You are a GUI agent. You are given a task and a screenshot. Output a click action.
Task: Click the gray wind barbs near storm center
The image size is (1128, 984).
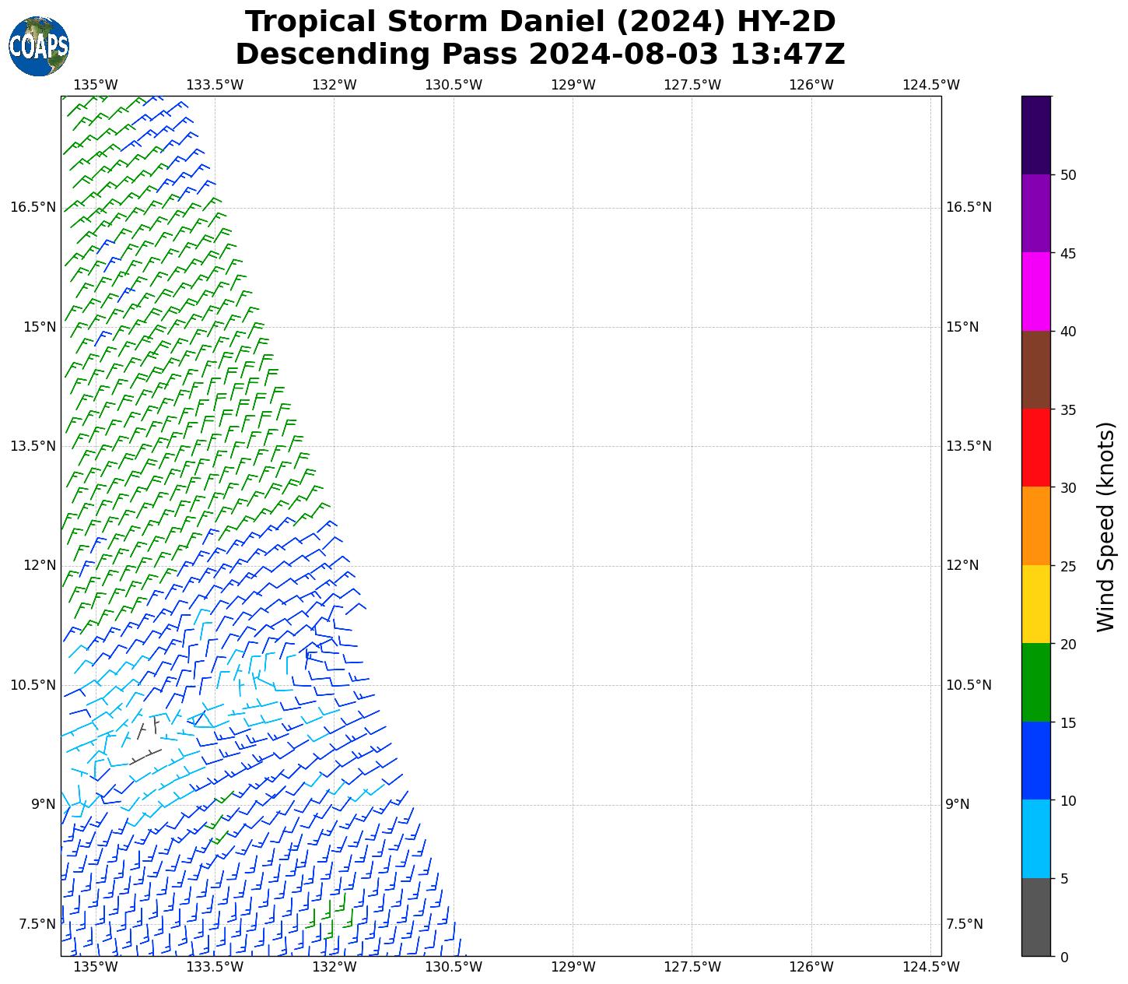pos(146,740)
